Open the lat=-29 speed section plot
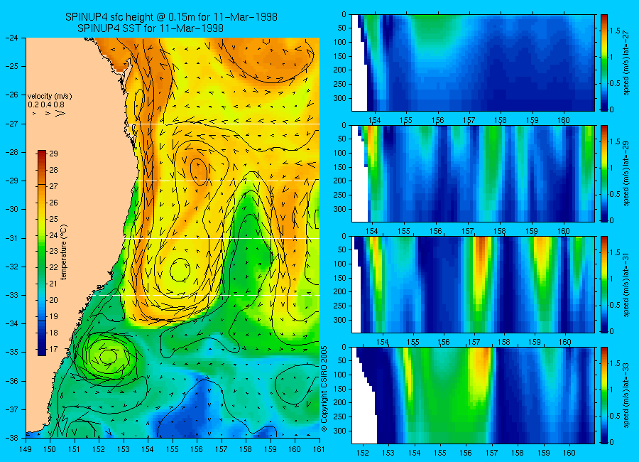The image size is (639, 462). tap(473, 173)
